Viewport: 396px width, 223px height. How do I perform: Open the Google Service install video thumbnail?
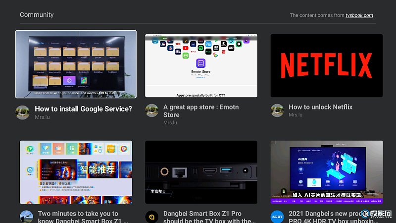click(76, 64)
